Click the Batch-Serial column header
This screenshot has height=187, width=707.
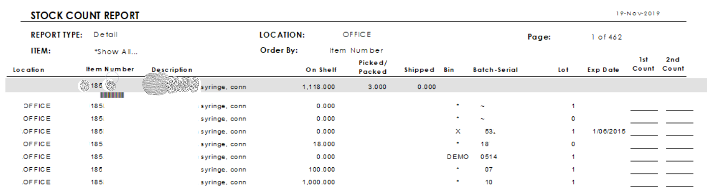tap(495, 70)
